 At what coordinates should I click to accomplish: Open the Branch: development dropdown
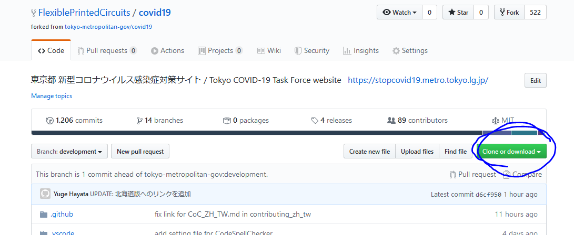[69, 152]
